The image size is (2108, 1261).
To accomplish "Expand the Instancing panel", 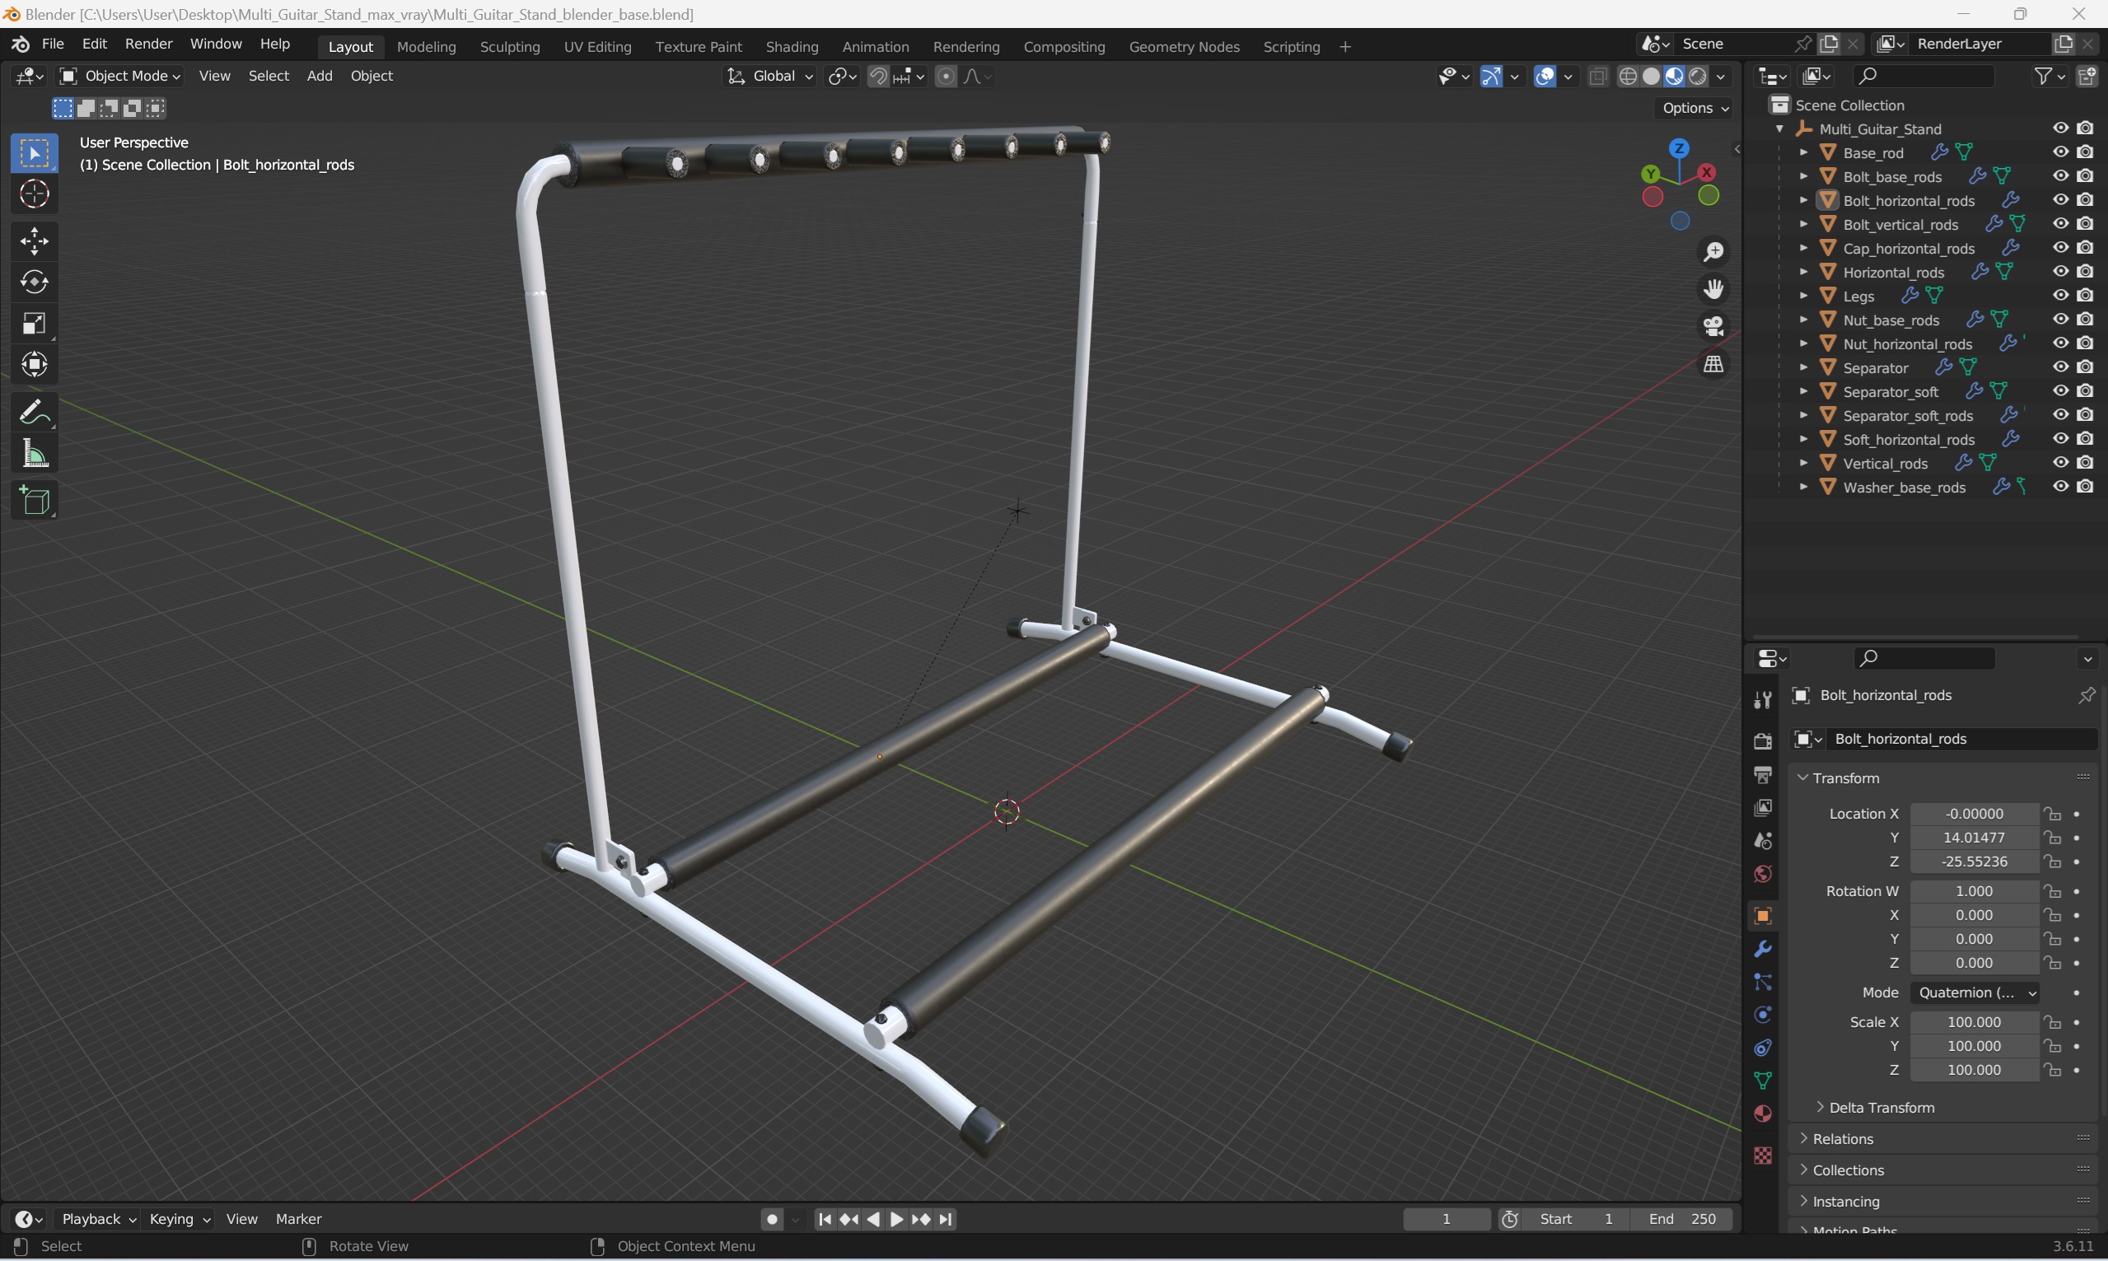I will (1845, 1202).
